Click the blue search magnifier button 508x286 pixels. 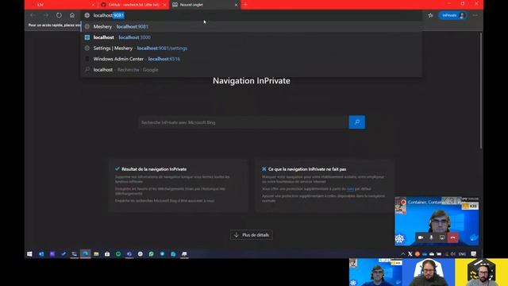coord(357,122)
